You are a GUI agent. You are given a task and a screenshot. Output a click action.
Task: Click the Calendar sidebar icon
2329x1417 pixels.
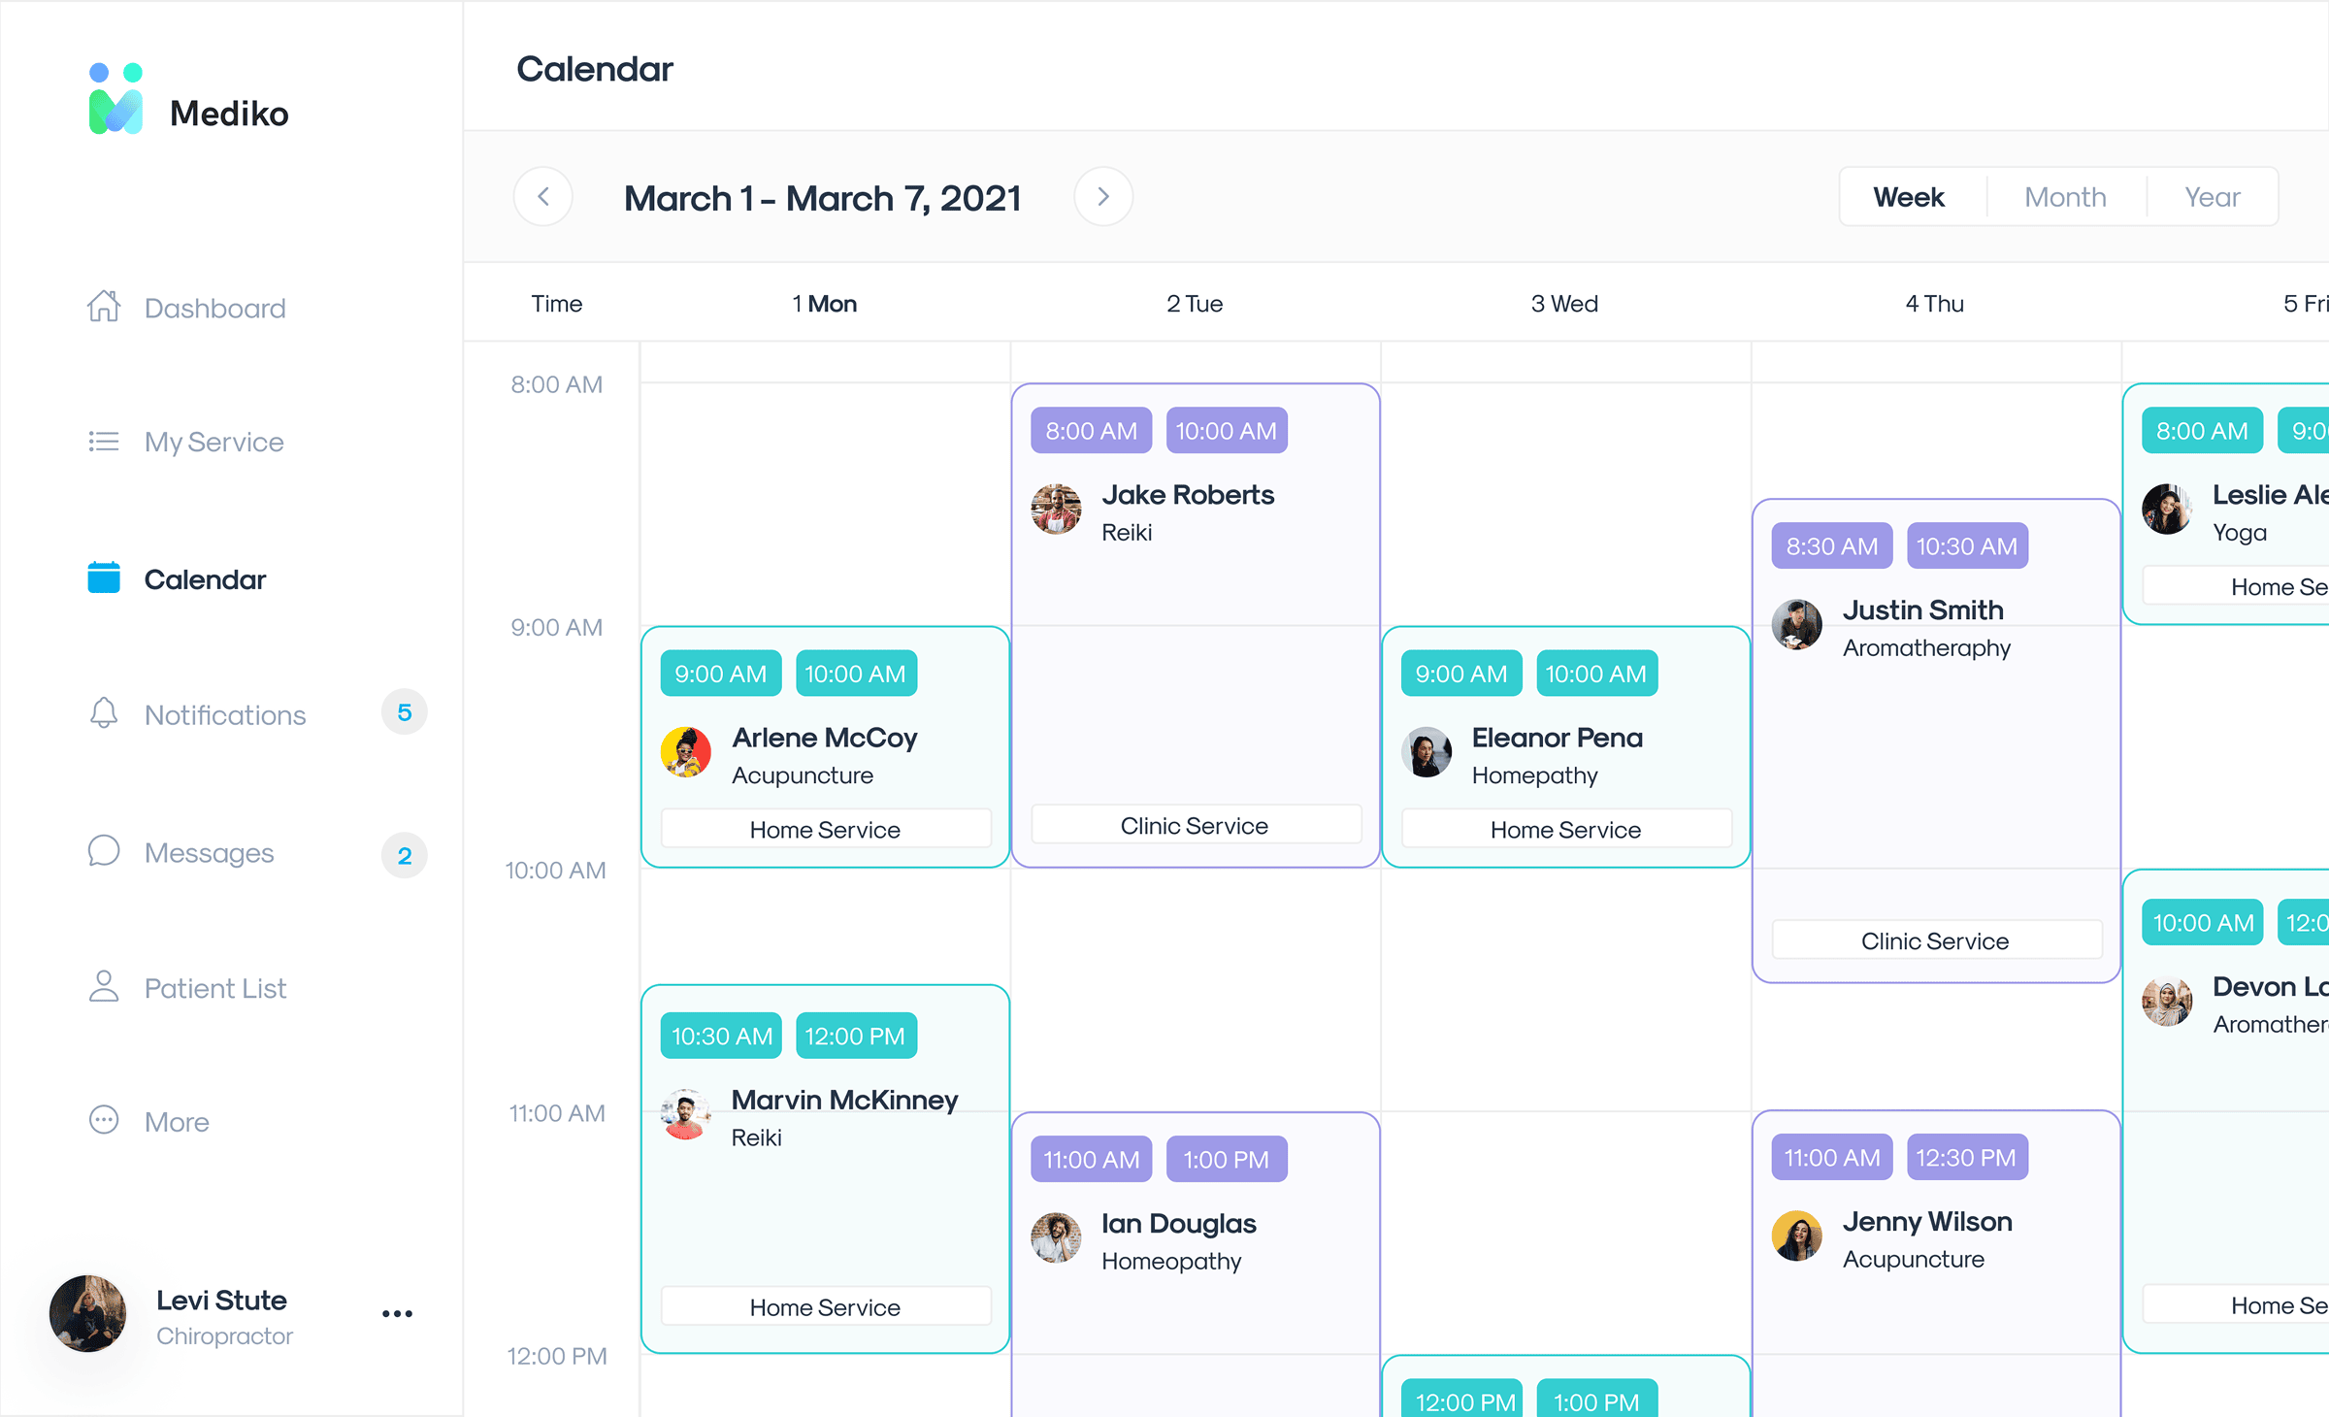(103, 577)
